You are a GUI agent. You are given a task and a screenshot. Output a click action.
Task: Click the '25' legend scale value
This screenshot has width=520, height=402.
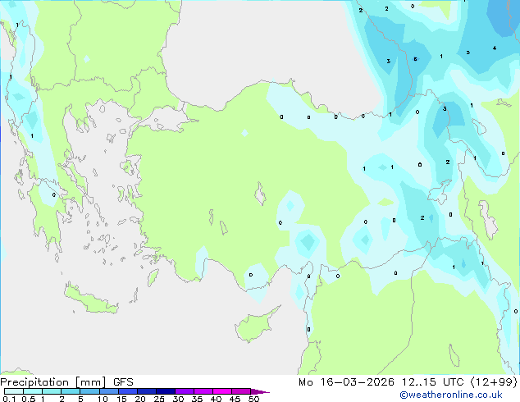coord(159,399)
